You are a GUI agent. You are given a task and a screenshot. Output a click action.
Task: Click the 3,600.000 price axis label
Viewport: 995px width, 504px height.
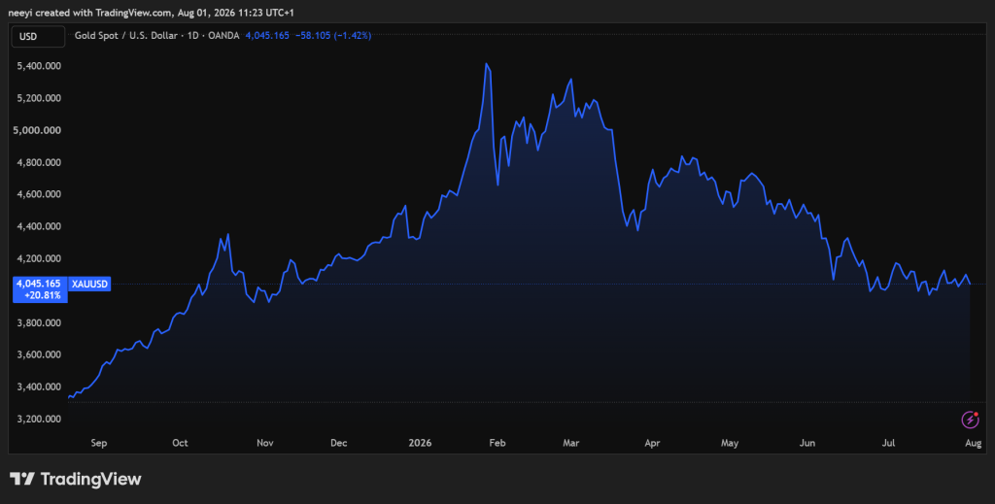[41, 354]
